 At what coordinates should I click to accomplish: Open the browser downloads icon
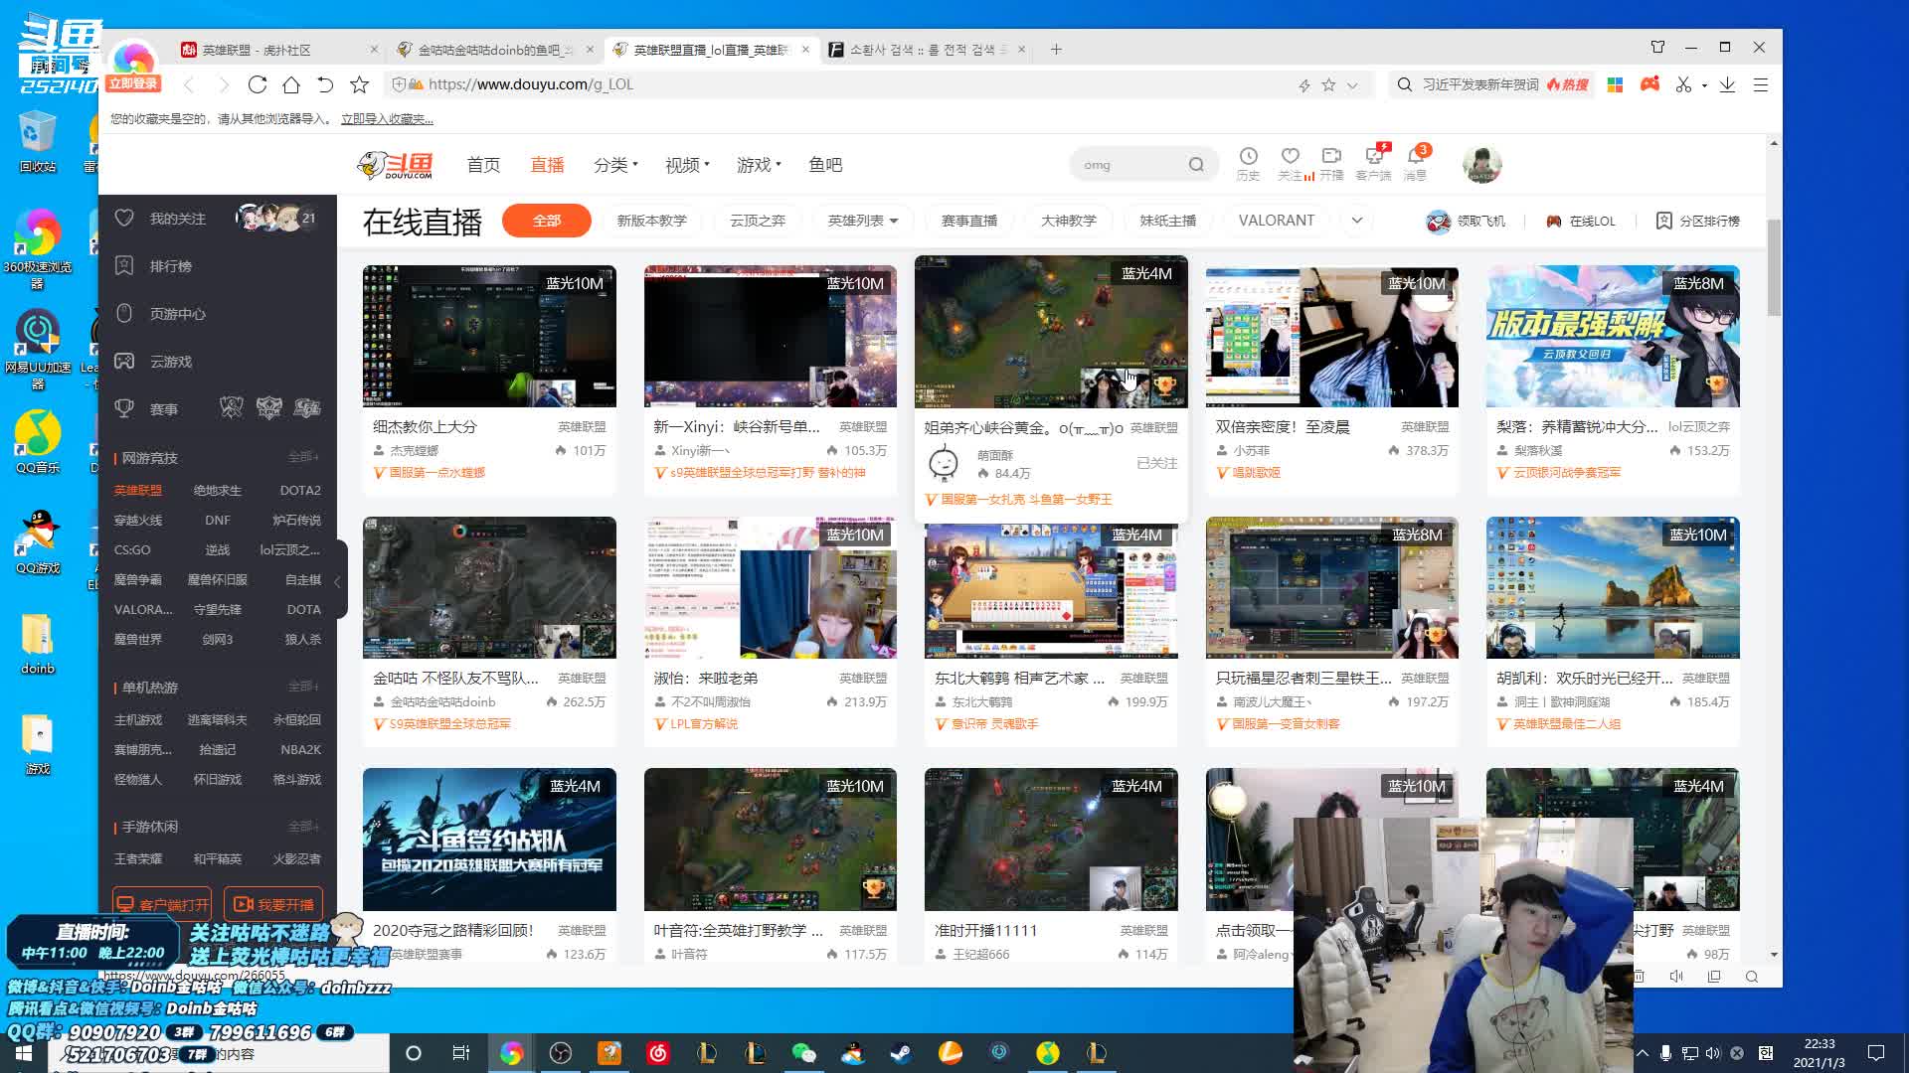1727,84
